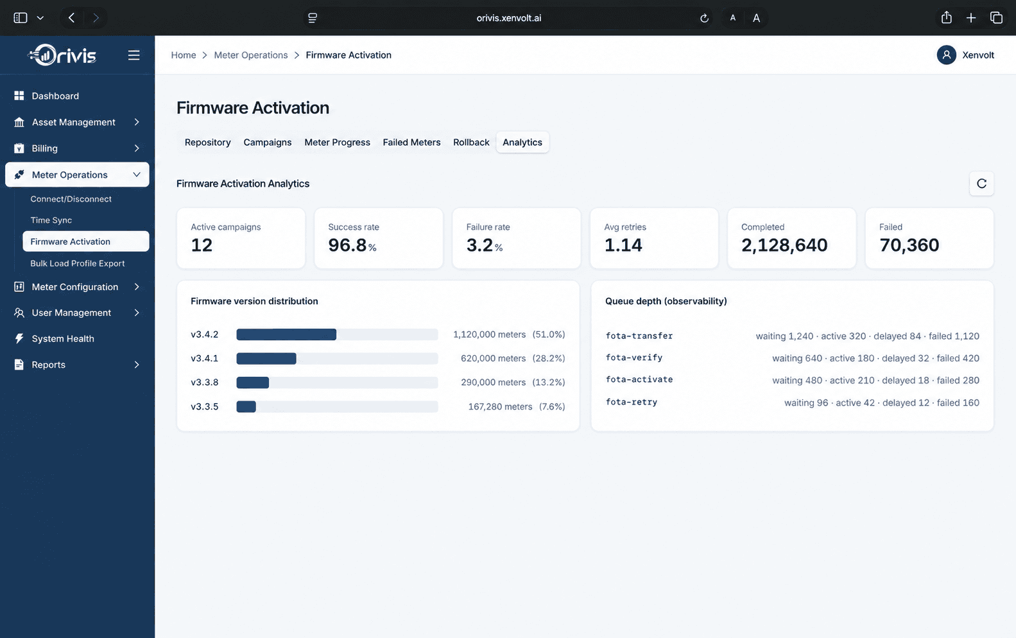This screenshot has height=638, width=1016.
Task: Go to Home breadcrumb link
Action: (x=184, y=55)
